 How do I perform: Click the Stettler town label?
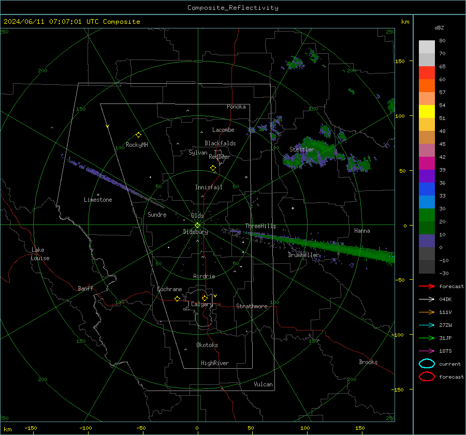click(x=302, y=149)
